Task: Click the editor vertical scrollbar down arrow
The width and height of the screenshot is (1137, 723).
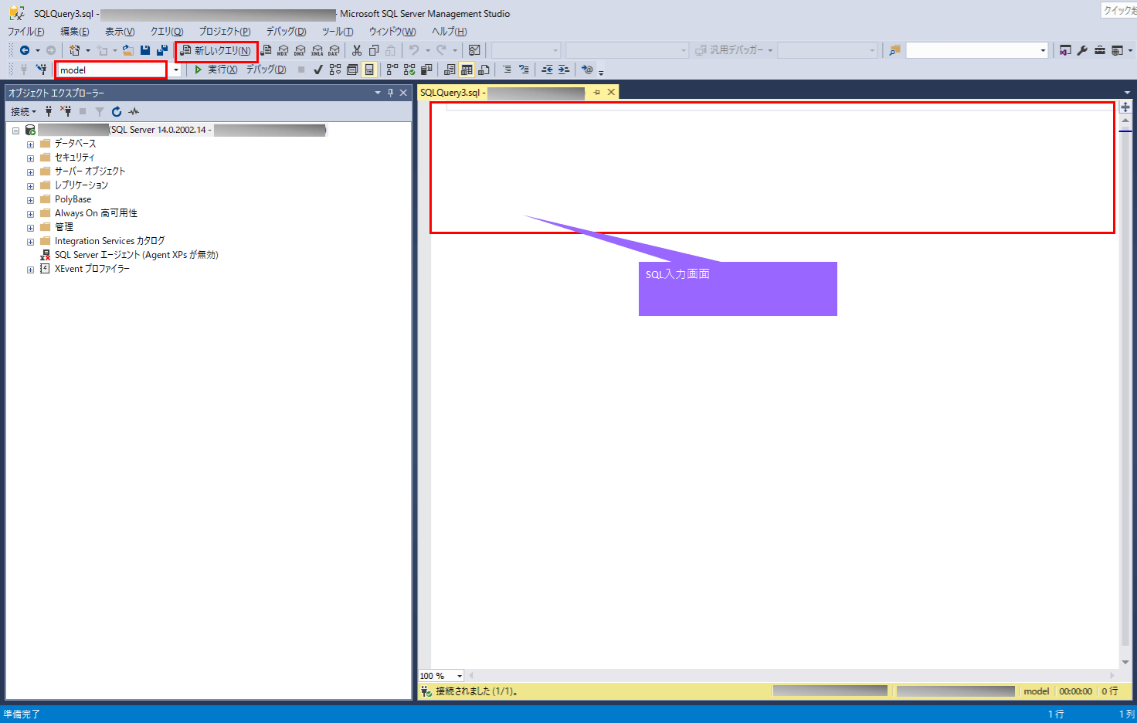Action: [x=1125, y=662]
